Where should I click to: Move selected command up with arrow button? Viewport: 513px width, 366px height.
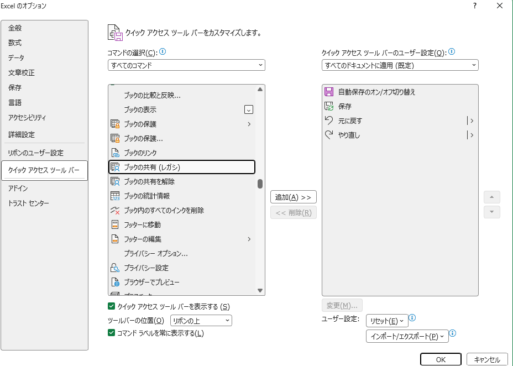click(492, 197)
